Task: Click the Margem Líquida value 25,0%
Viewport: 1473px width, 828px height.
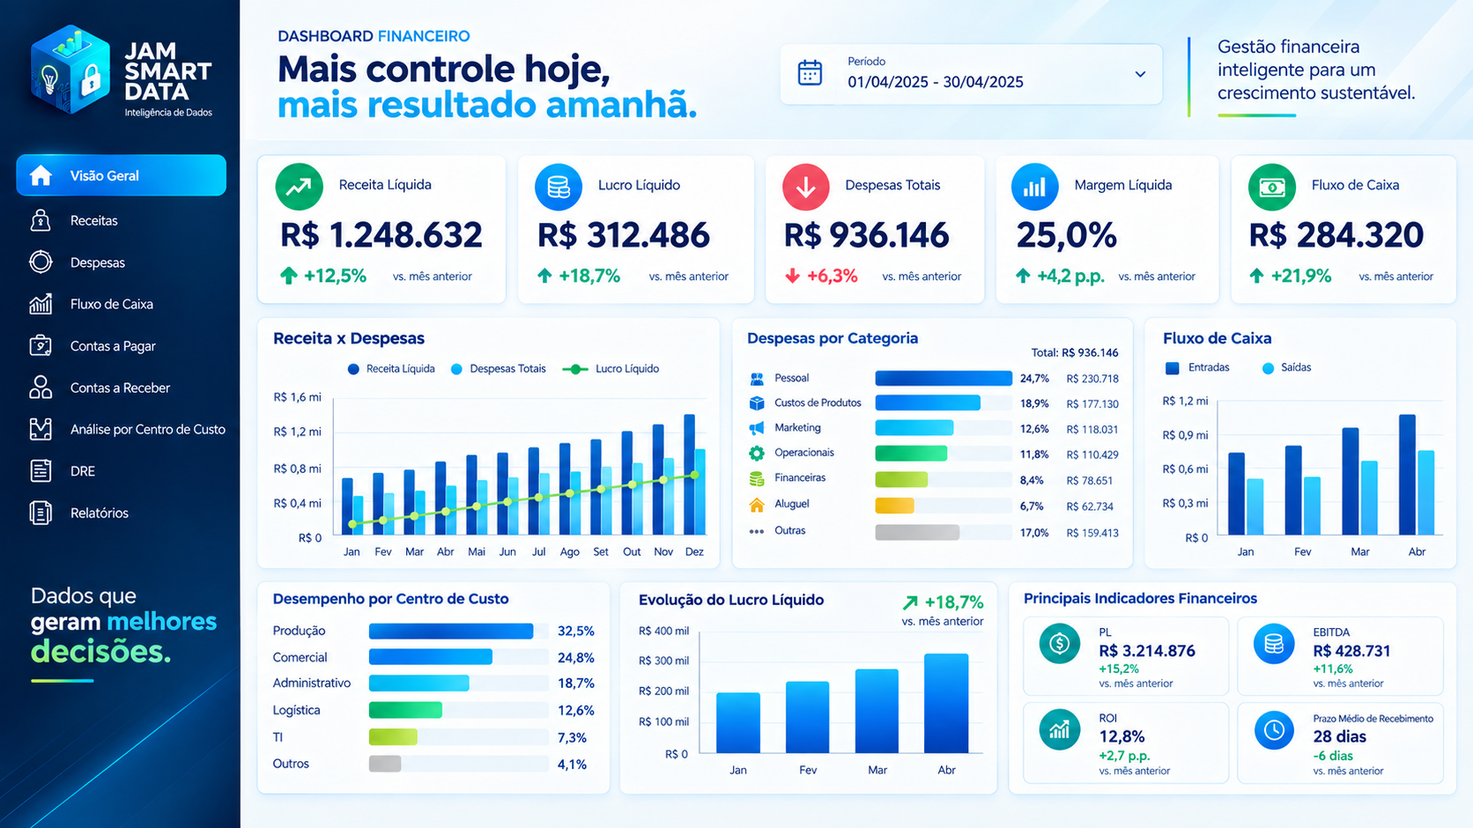Action: coord(1067,236)
